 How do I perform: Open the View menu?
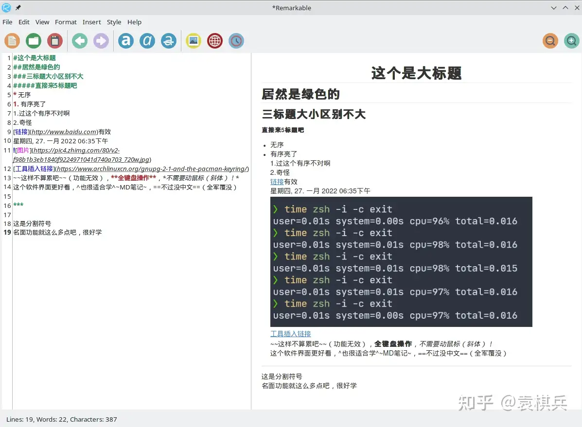coord(42,22)
